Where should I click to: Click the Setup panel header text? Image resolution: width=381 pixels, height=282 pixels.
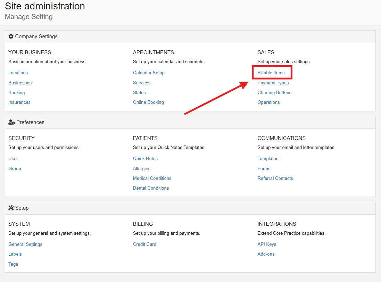point(22,208)
